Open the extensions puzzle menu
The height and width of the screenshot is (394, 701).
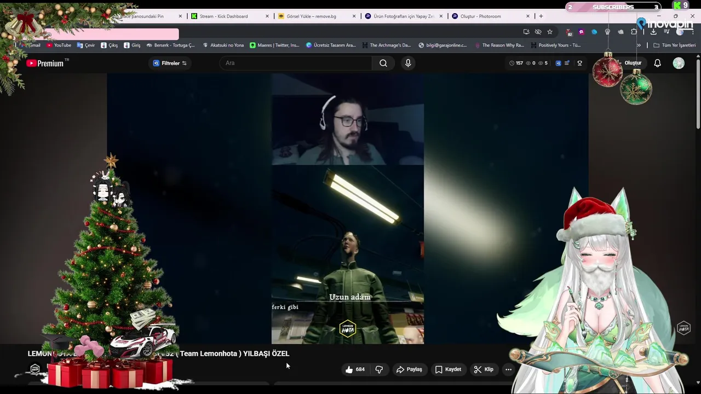pos(634,32)
